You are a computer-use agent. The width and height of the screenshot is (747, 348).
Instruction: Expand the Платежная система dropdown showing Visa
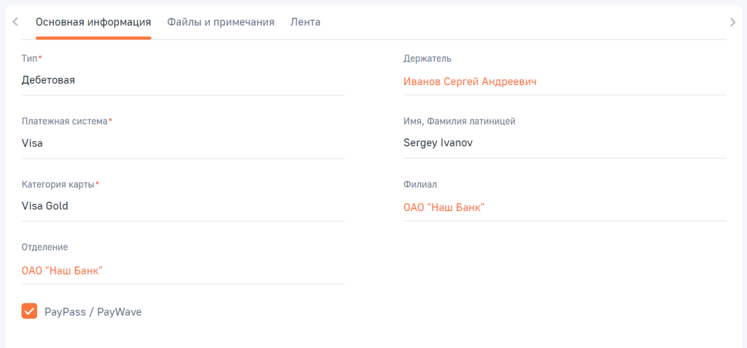pyautogui.click(x=182, y=143)
